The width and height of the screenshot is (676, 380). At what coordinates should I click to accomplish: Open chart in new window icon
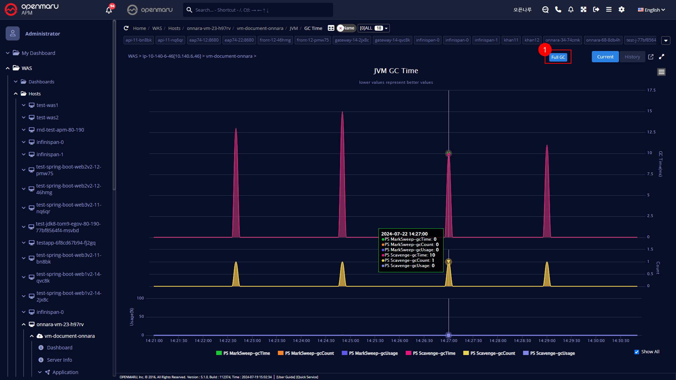click(x=651, y=57)
